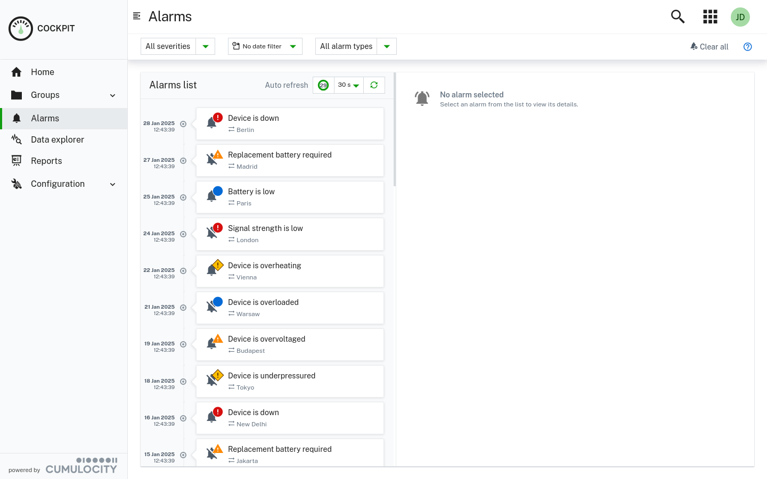Open the Device is overheating alarm from Vienna

click(290, 270)
